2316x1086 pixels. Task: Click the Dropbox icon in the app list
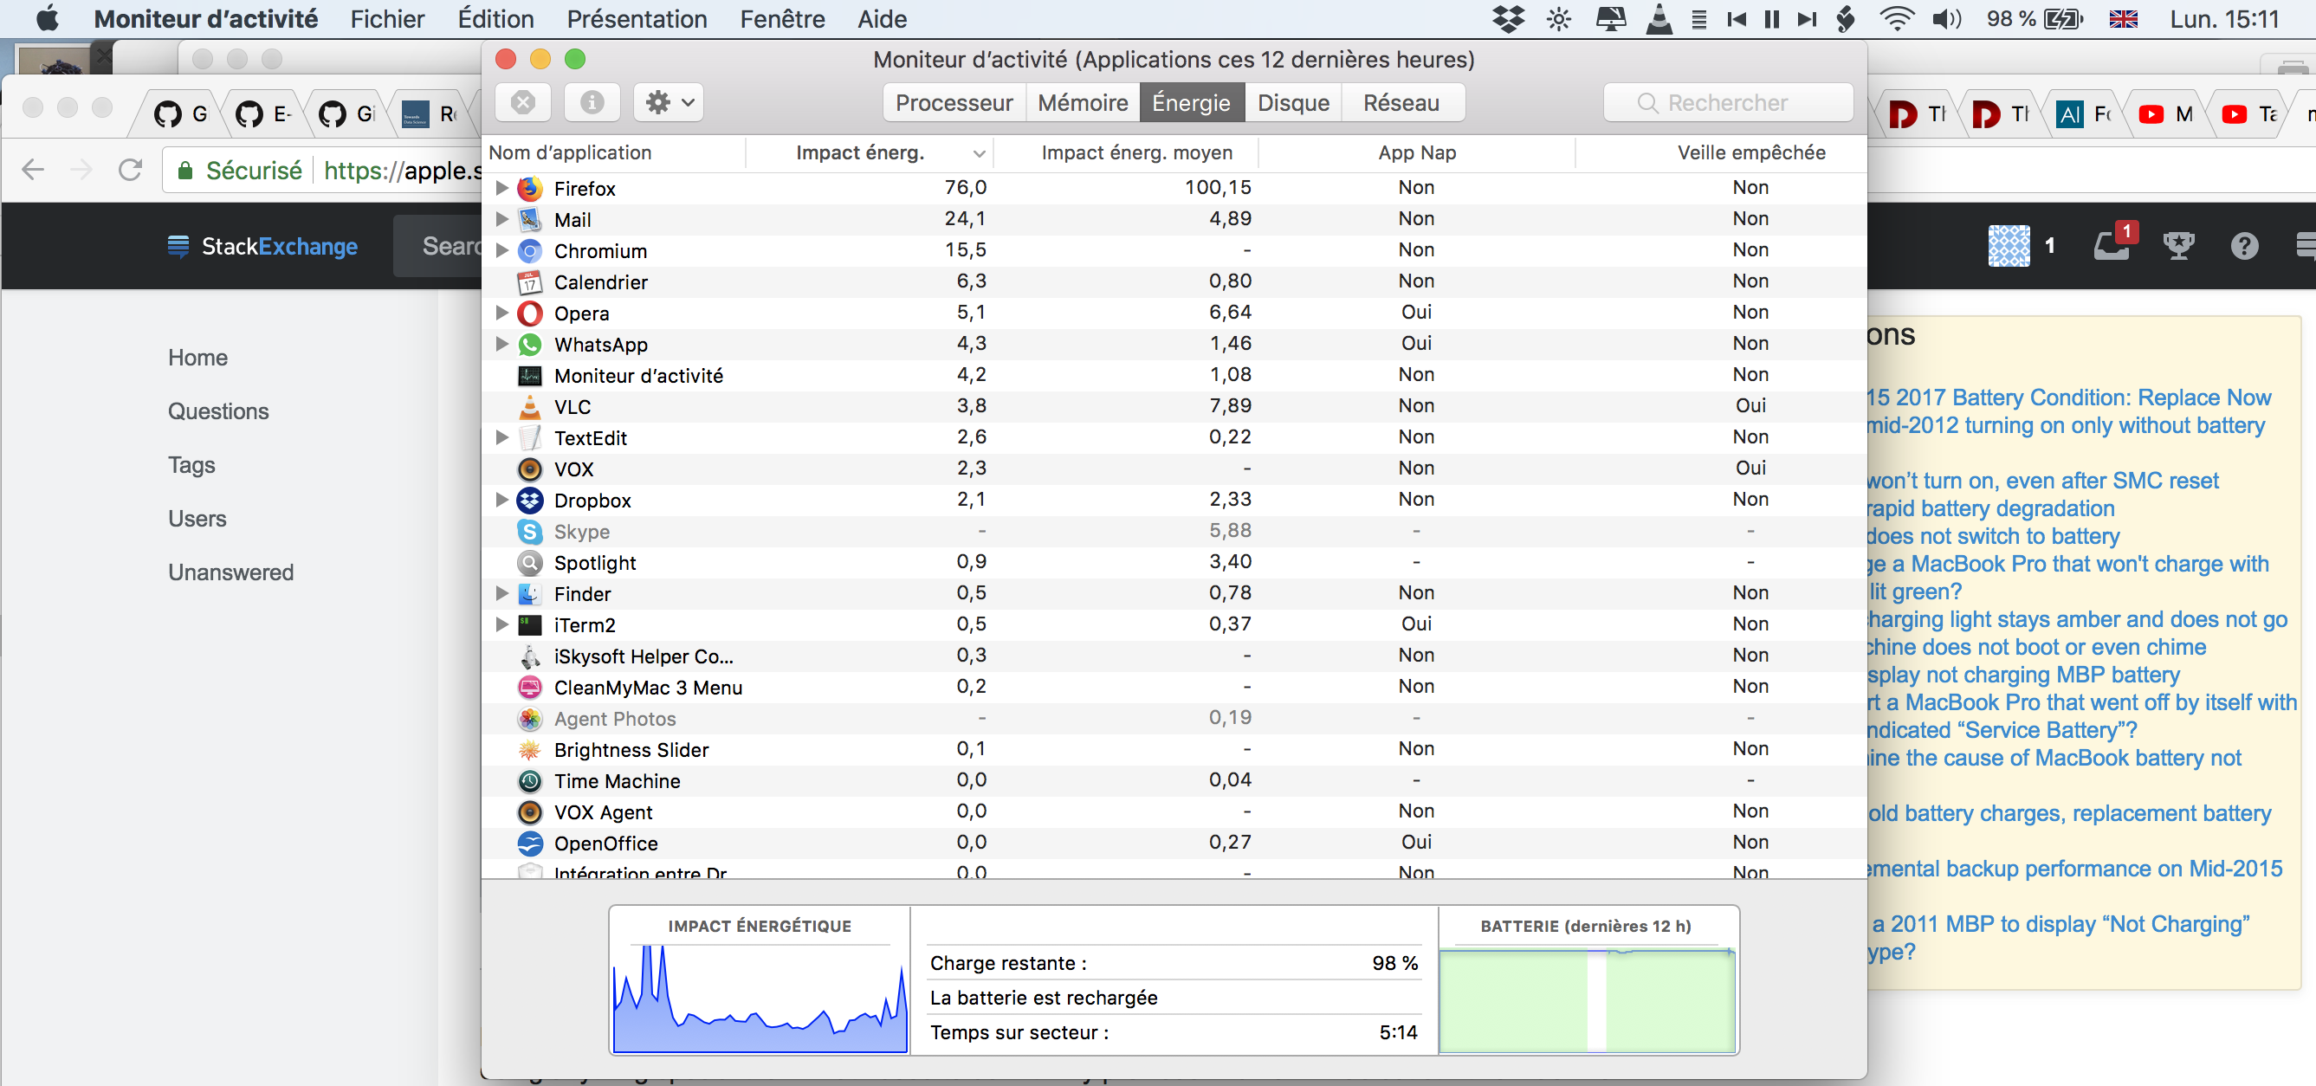pos(529,500)
